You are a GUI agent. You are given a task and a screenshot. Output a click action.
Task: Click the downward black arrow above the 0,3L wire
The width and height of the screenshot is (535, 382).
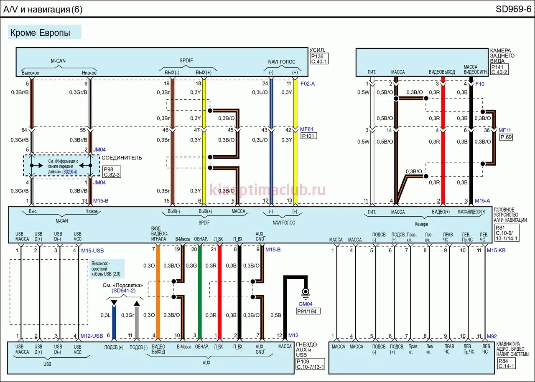click(x=114, y=303)
